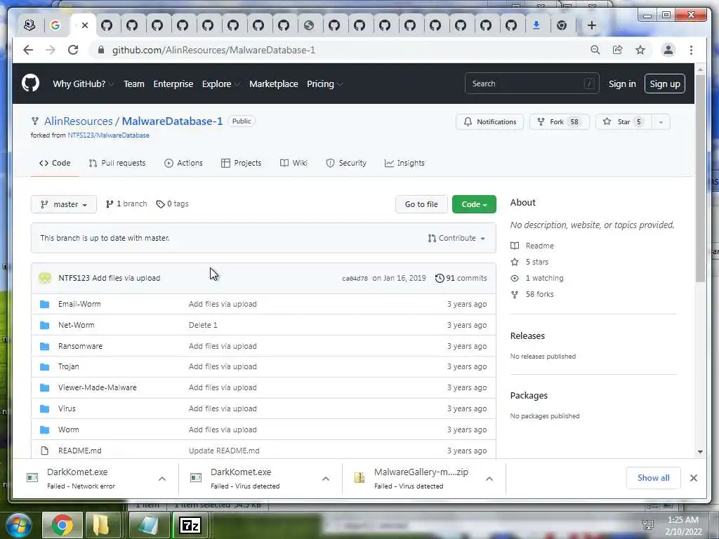Open the NTFS123/MalwareDatabase fork source link
Image resolution: width=719 pixels, height=539 pixels.
click(109, 135)
